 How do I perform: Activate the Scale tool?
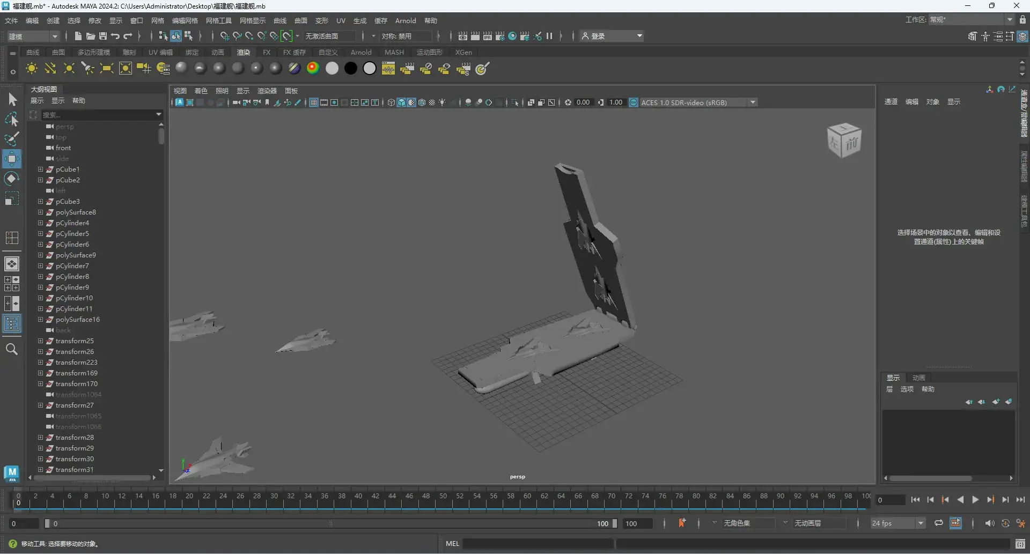click(12, 199)
